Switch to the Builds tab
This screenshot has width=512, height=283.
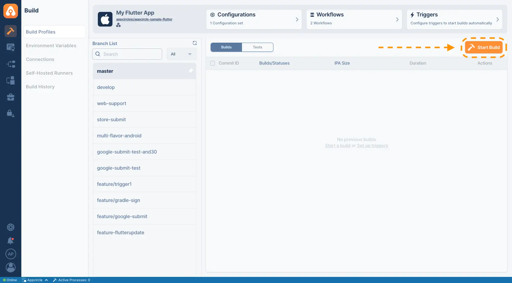pos(226,47)
